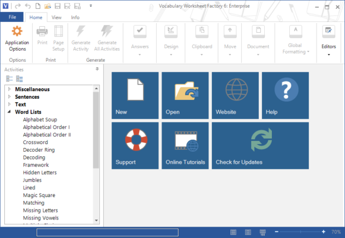Select Hidden Letters activity

click(40, 173)
